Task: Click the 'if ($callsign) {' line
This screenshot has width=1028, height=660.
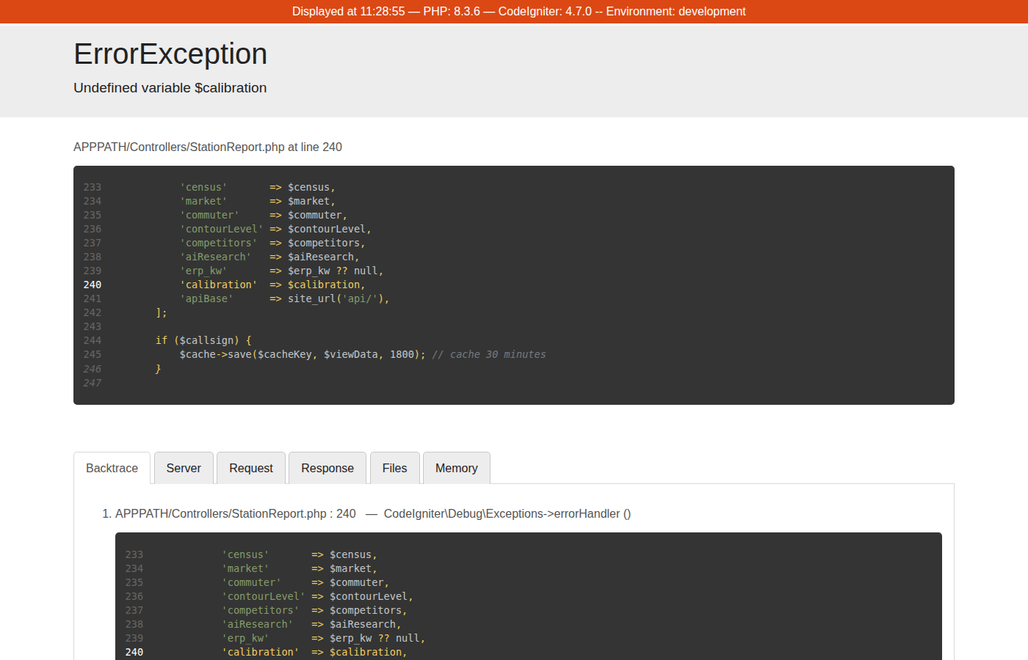Action: (x=203, y=340)
